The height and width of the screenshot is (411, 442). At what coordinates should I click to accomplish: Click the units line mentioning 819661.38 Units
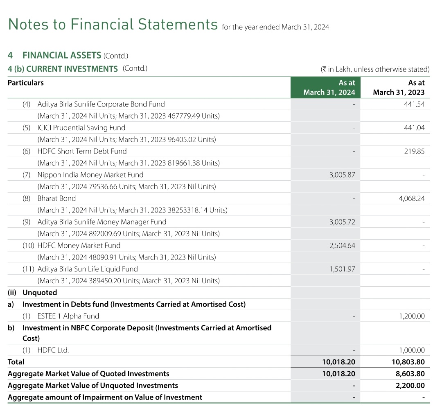[129, 163]
